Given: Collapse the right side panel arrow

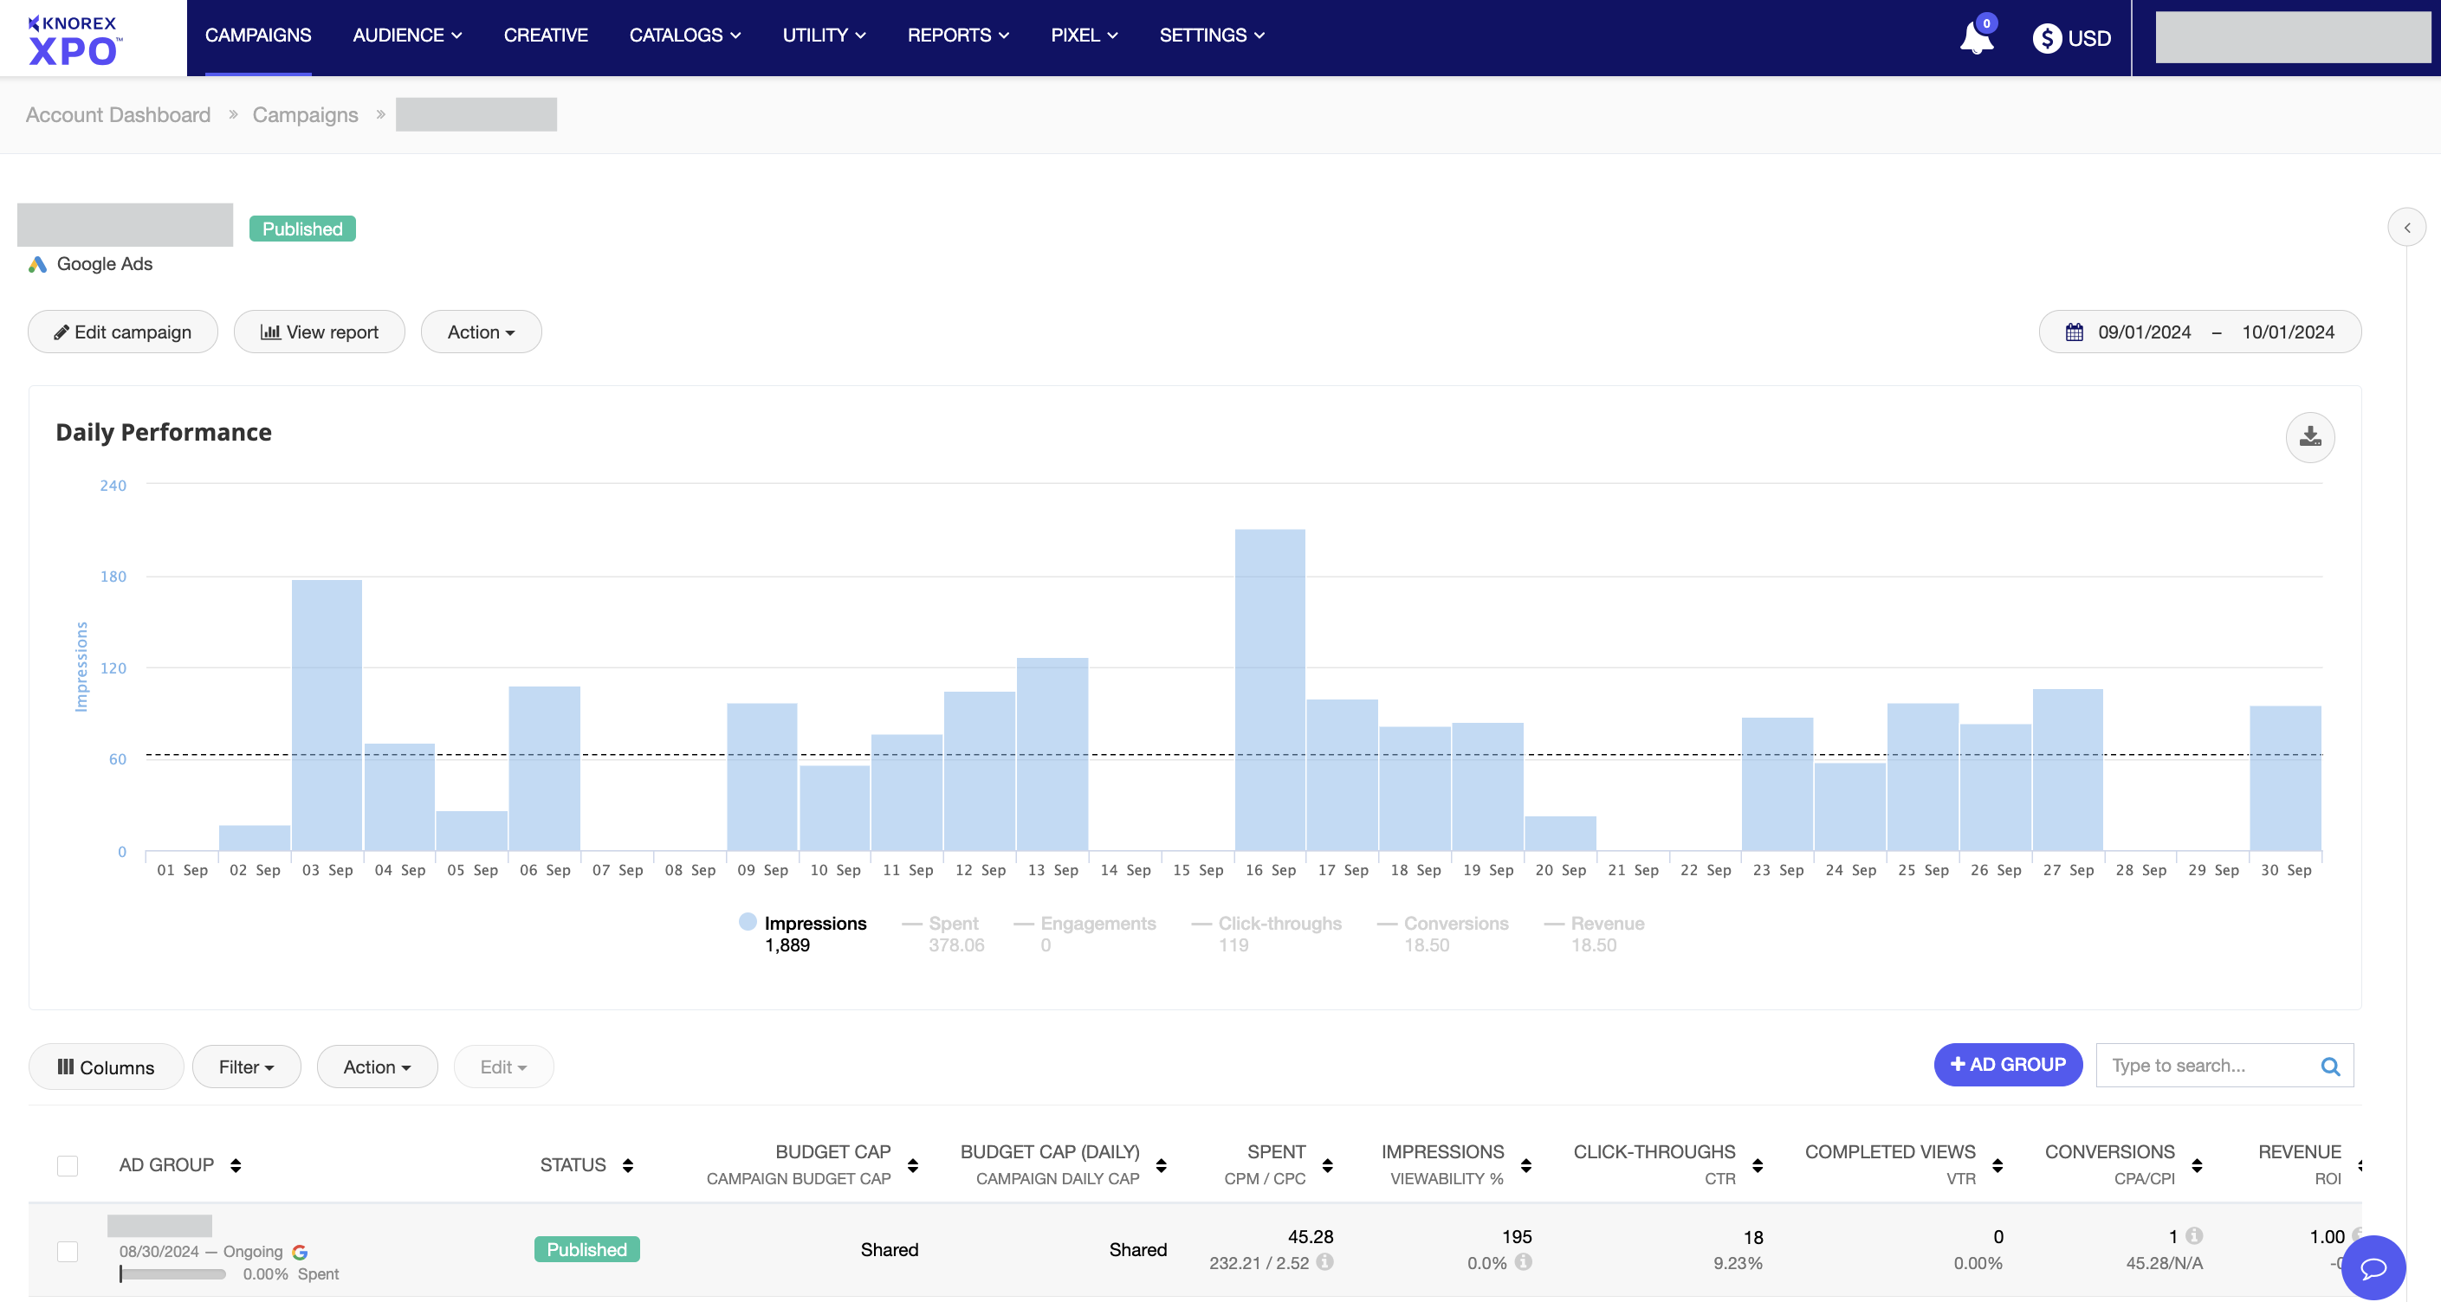Looking at the screenshot, I should click(2406, 228).
